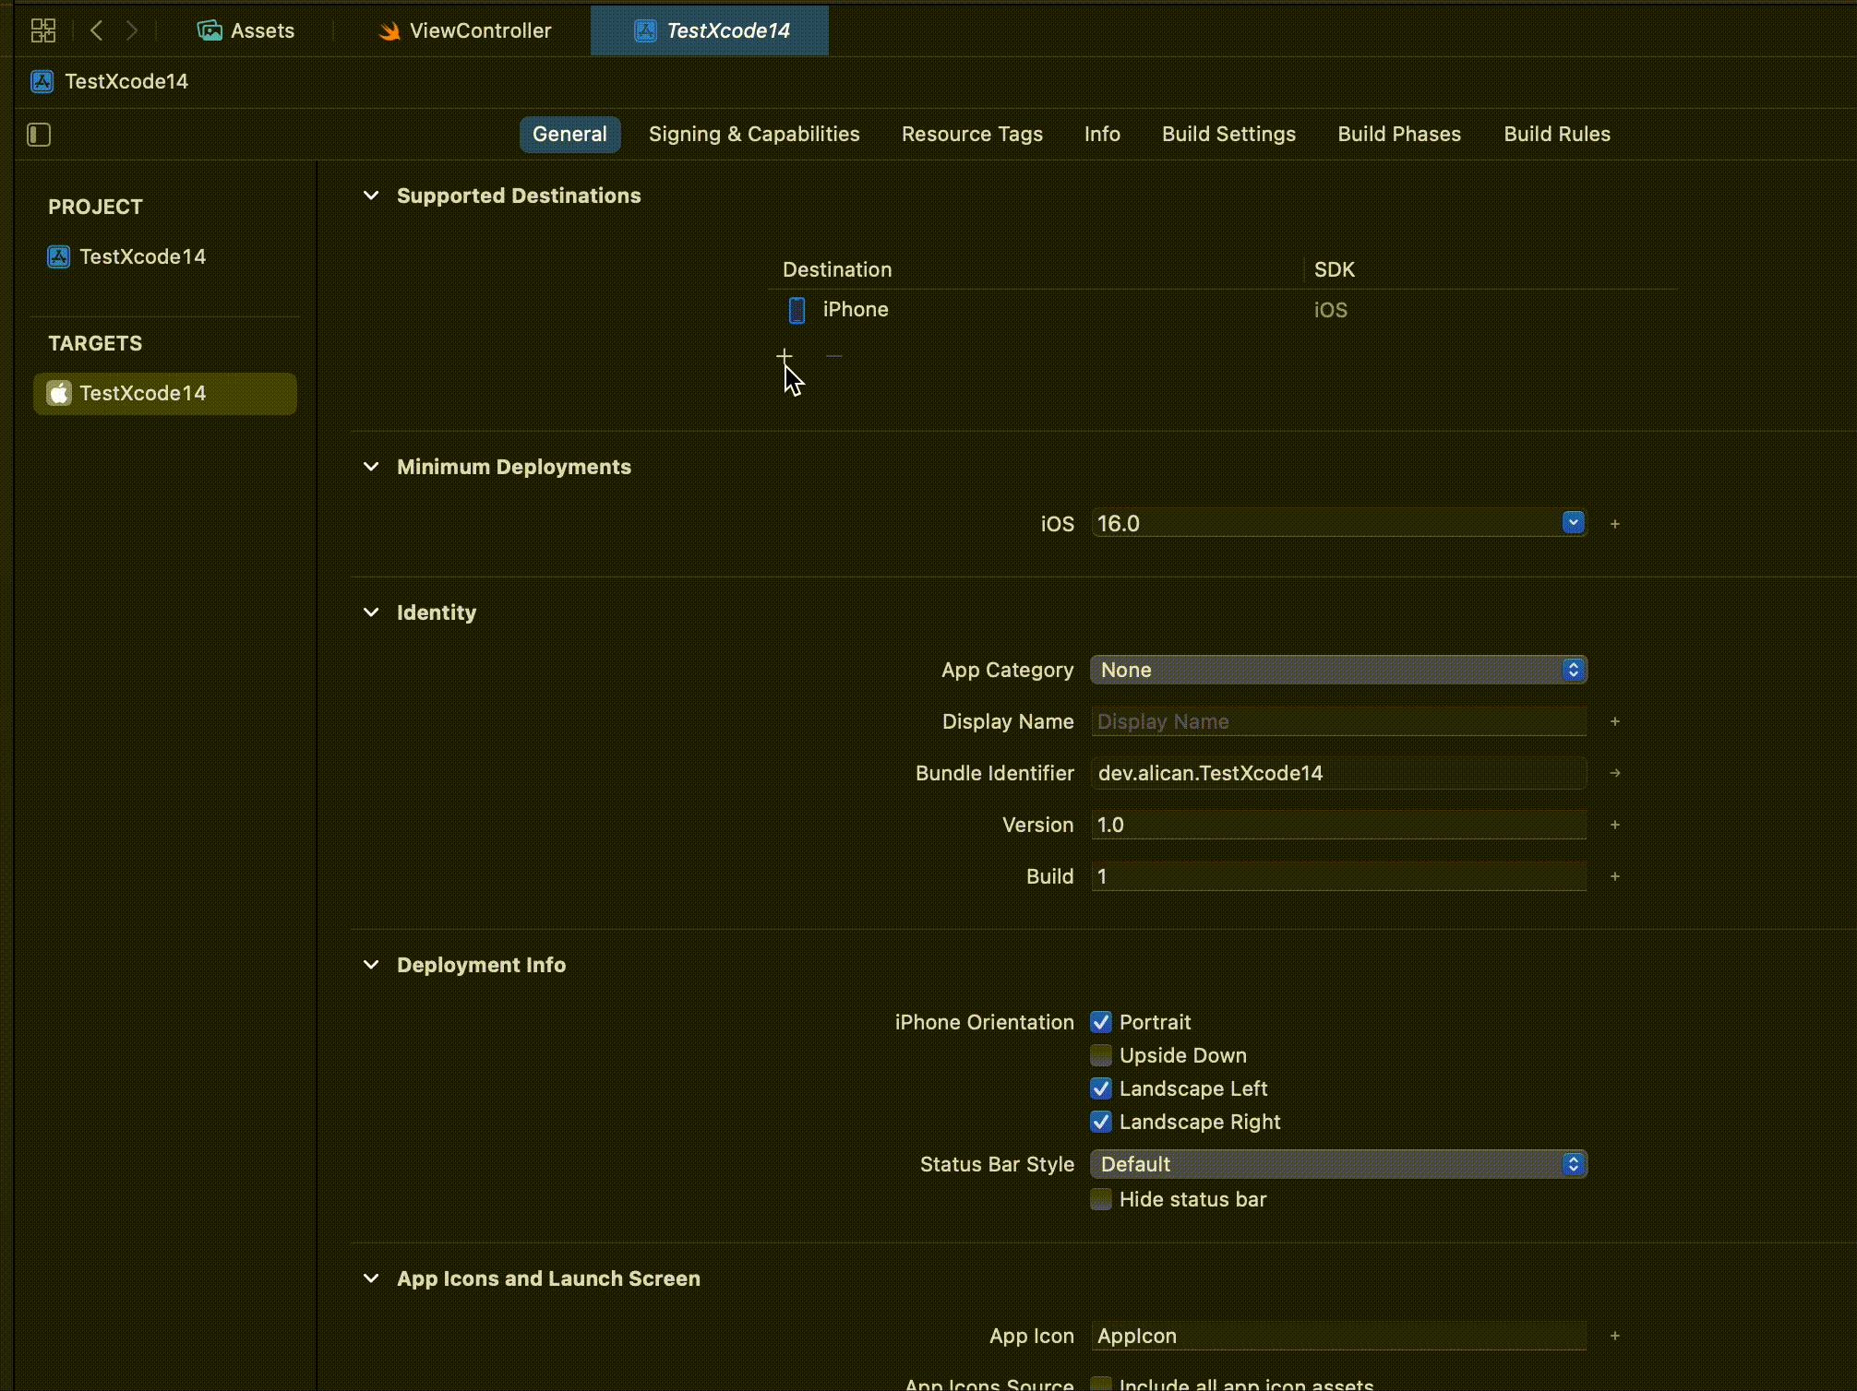The height and width of the screenshot is (1391, 1857).
Task: Click the Version input field
Action: tap(1339, 825)
